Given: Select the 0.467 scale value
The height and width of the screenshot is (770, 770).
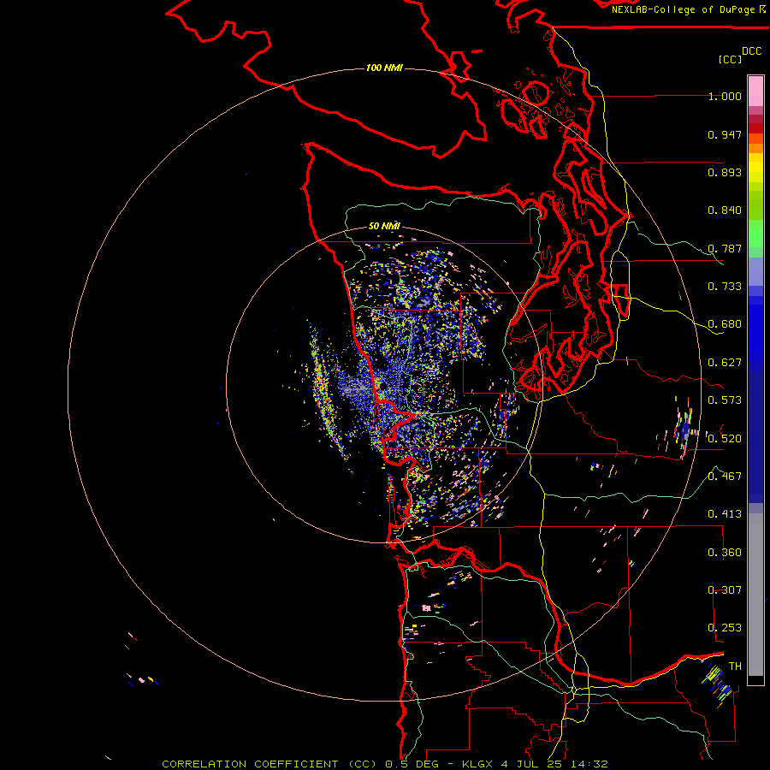Looking at the screenshot, I should tap(725, 477).
